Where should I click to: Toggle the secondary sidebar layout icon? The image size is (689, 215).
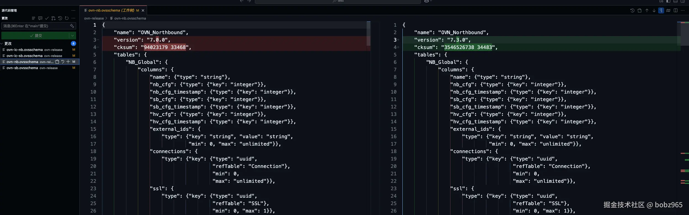point(683,1)
